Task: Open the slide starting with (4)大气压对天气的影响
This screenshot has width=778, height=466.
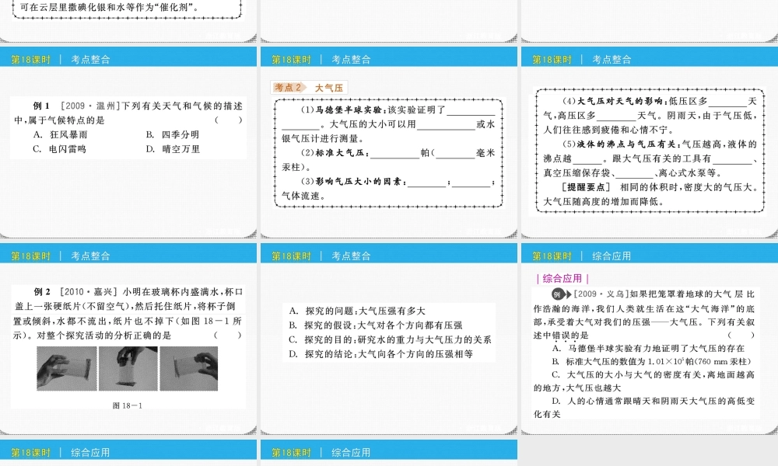Action: 650,143
